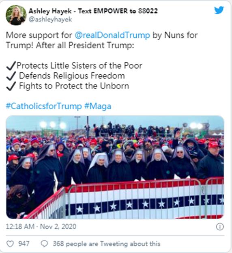This screenshot has width=232, height=253.
Task: Click checkmark beside Fights to Protect the Unborn
Action: [11, 86]
